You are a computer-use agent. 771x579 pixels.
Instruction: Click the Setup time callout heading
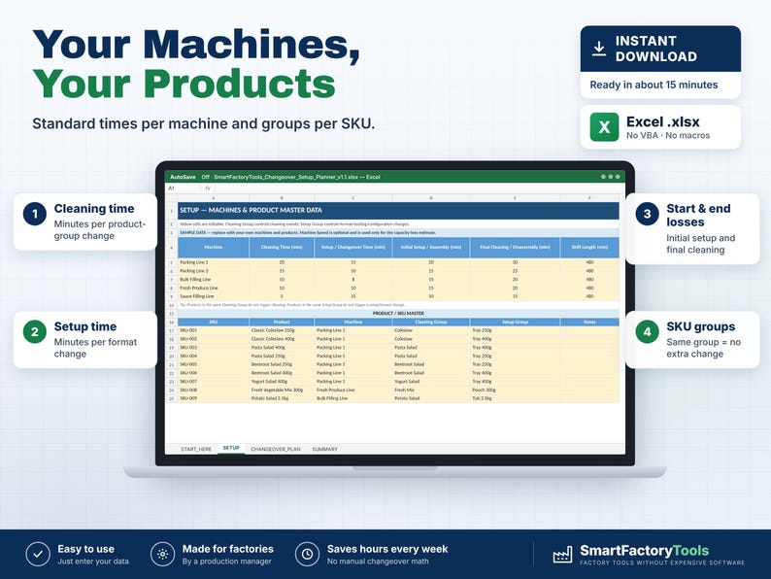click(85, 326)
